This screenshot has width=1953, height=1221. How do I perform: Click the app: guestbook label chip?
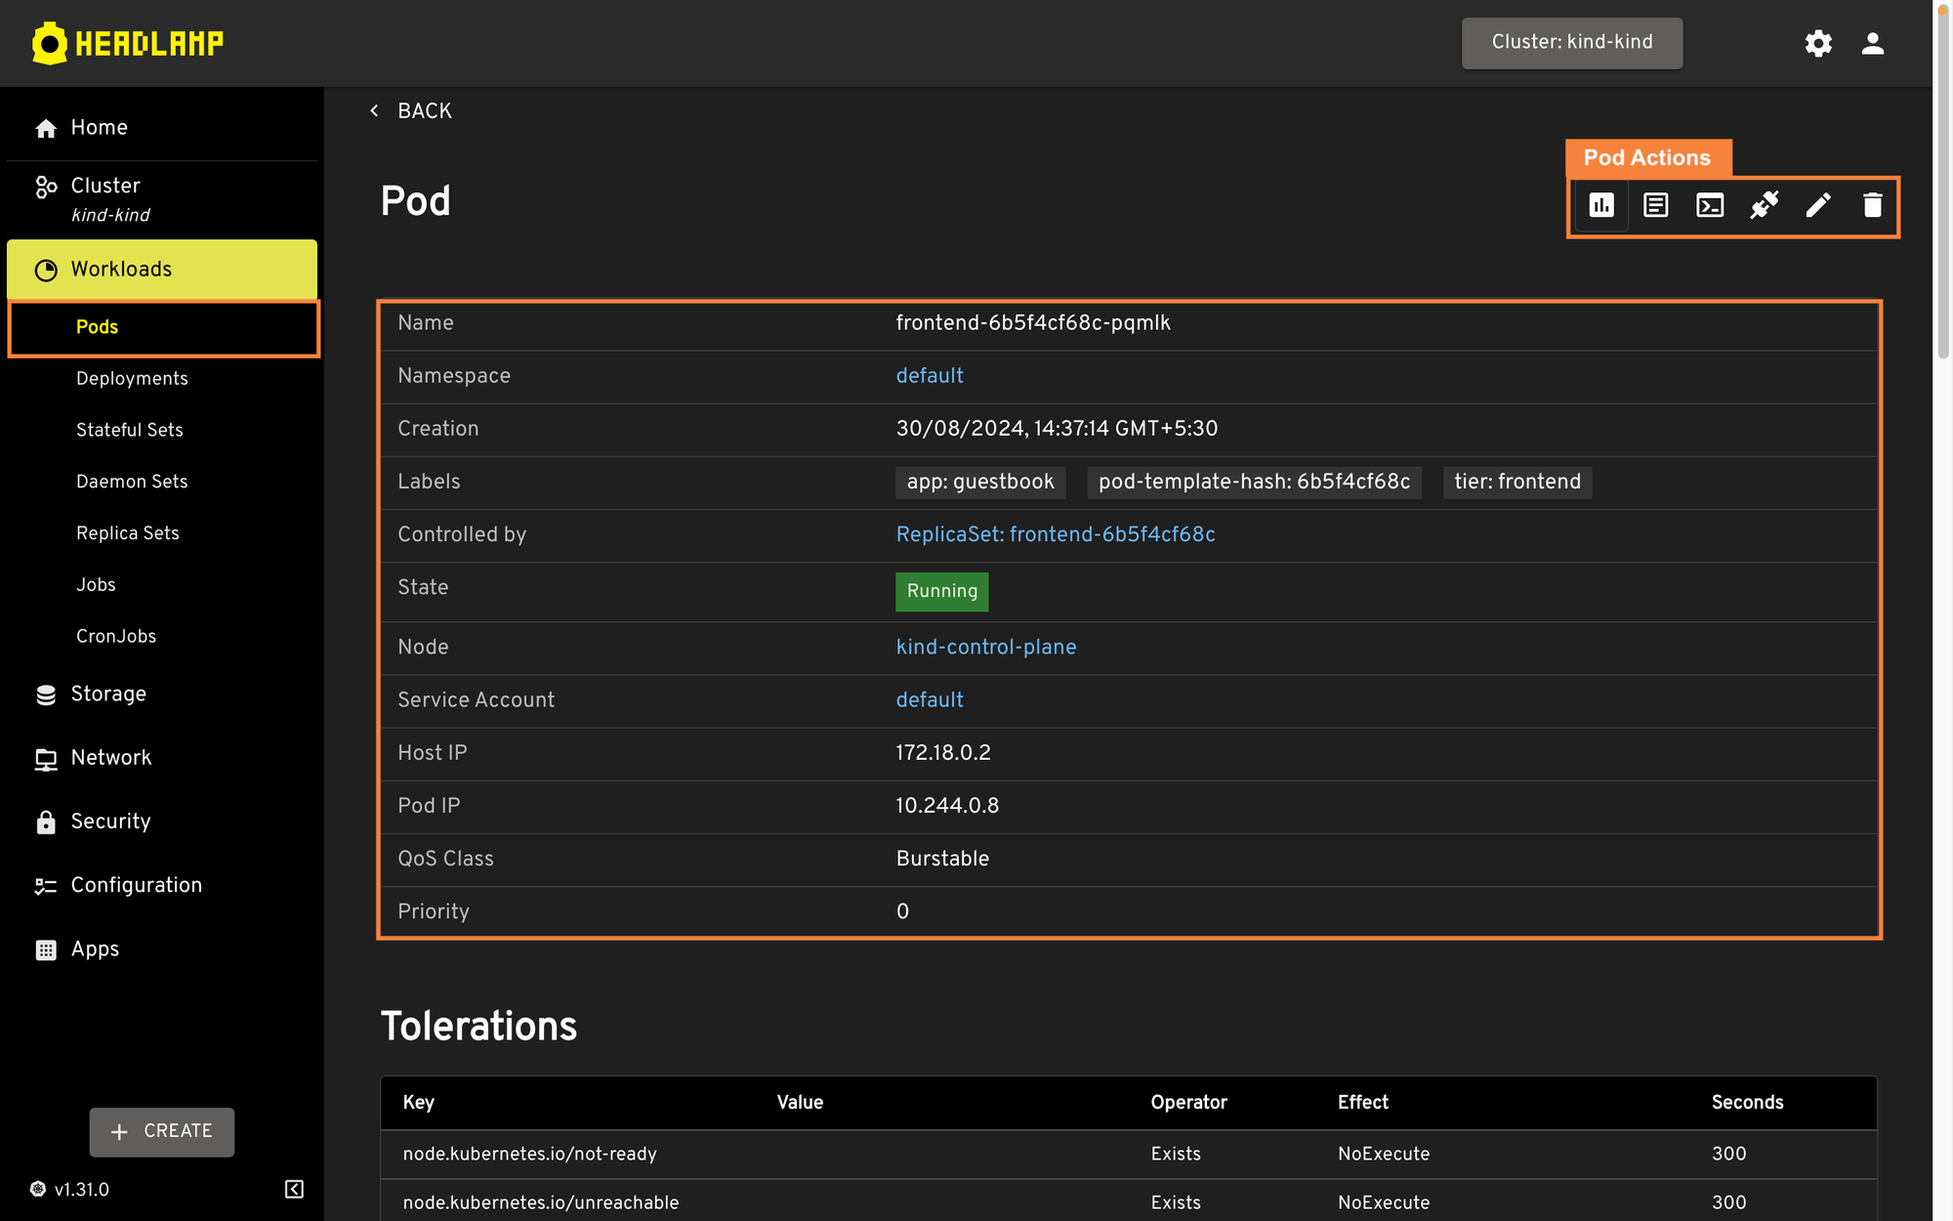click(x=980, y=483)
